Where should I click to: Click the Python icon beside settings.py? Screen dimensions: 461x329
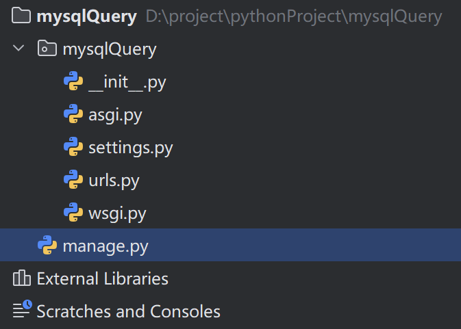coord(73,148)
